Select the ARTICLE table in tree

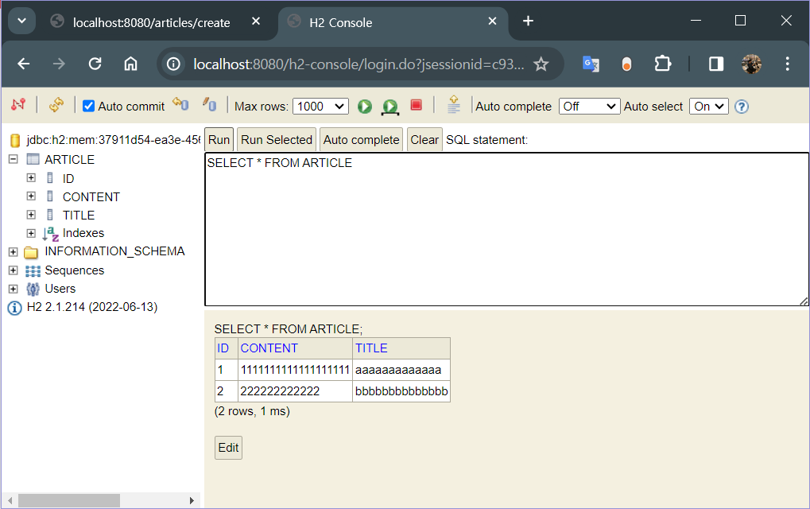(69, 160)
